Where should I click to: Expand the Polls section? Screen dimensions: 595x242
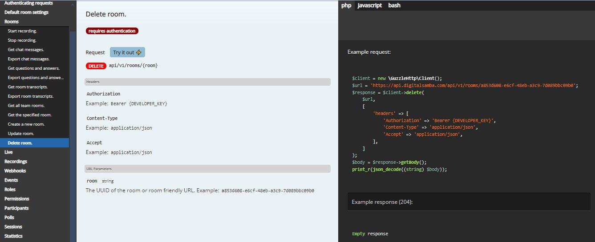(x=9, y=218)
